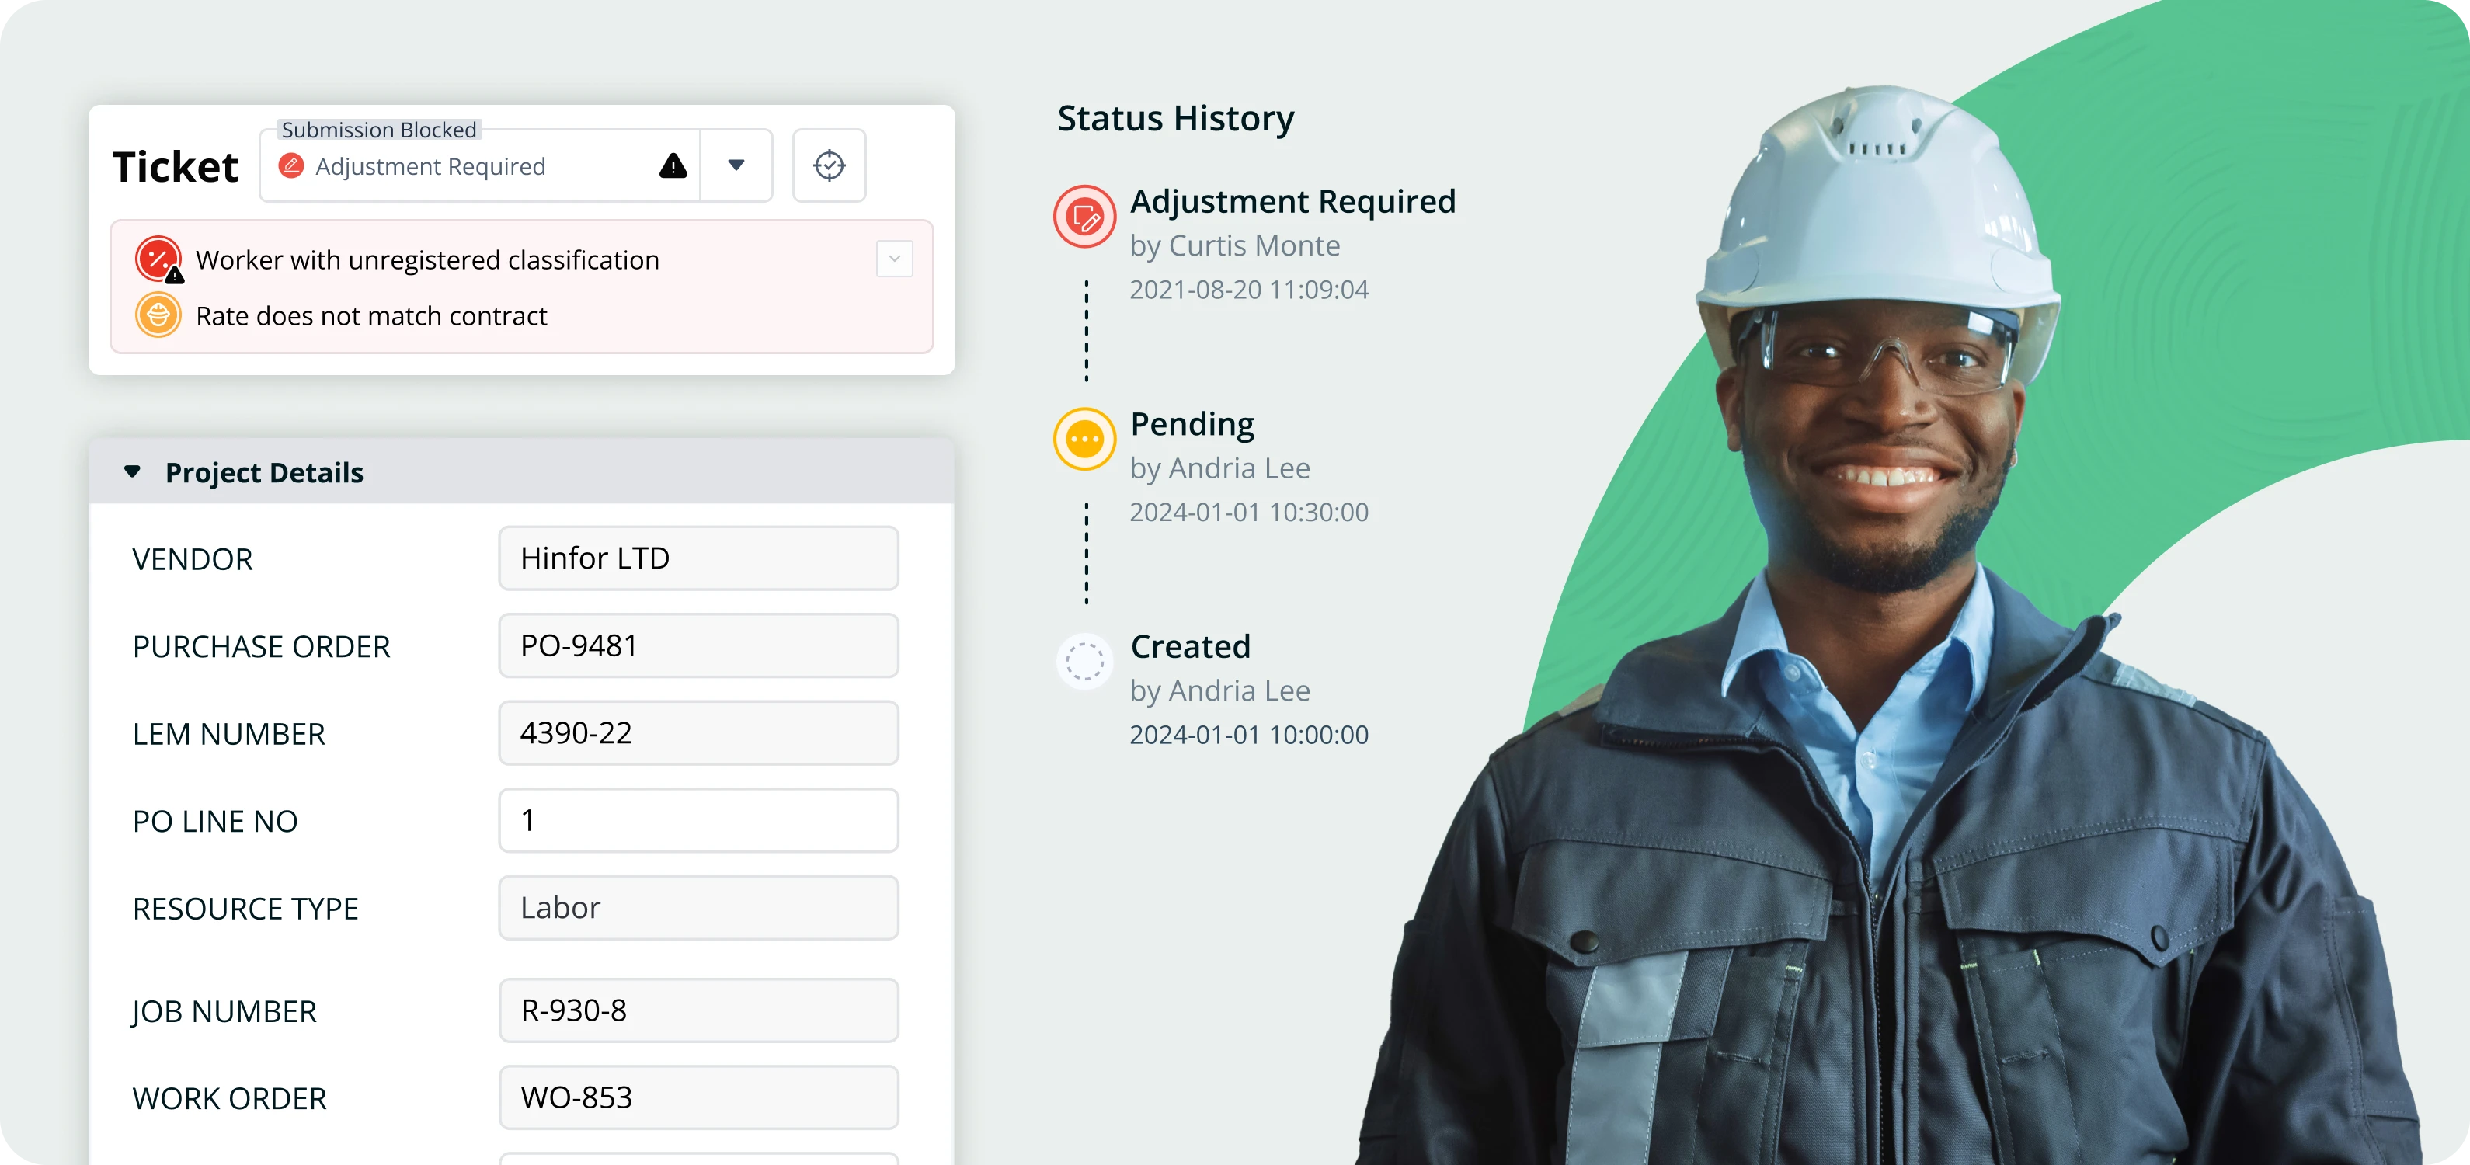The image size is (2470, 1165).
Task: Click the red Adjustment Required pencil icon in Ticket
Action: tap(290, 166)
